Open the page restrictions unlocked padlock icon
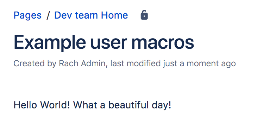 (144, 15)
